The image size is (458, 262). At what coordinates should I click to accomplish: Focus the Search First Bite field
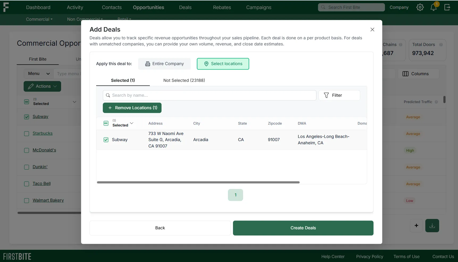[x=351, y=7]
